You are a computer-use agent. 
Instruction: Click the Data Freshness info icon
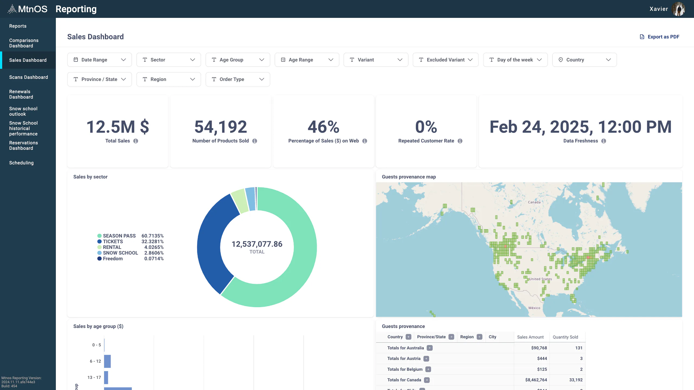(604, 141)
